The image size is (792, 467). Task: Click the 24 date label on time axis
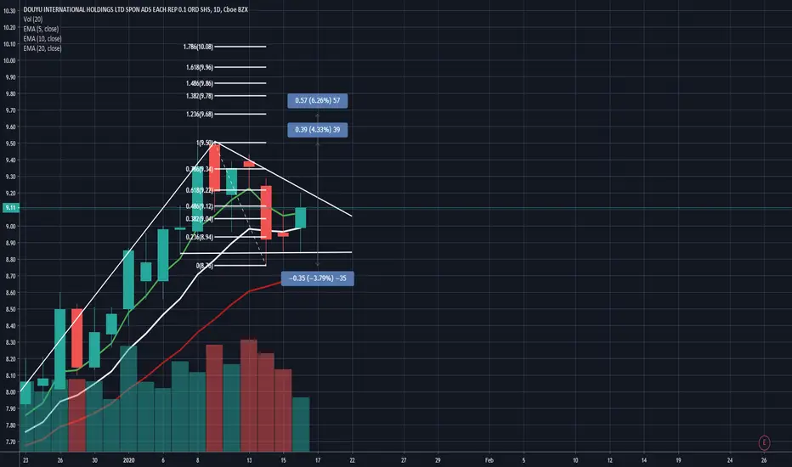(730, 460)
